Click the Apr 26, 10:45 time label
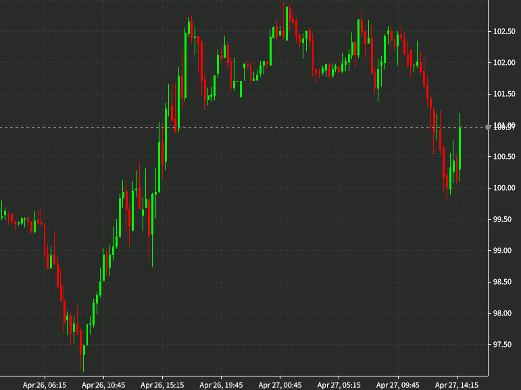 pyautogui.click(x=103, y=385)
